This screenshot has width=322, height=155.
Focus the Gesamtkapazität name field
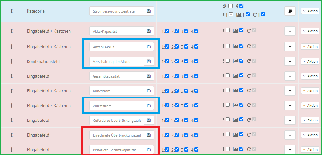117,76
